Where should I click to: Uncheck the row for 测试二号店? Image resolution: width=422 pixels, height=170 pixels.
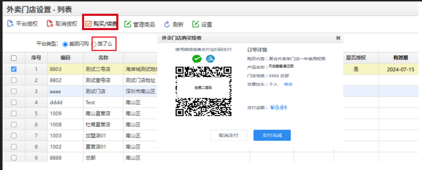14,69
